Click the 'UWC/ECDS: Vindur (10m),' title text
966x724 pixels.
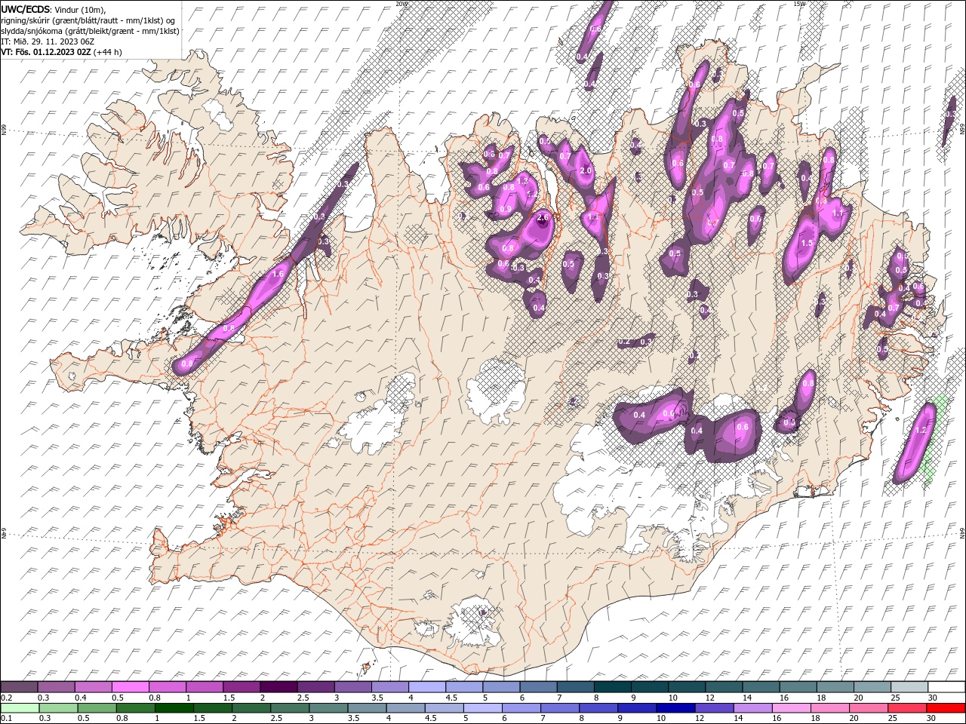pos(53,8)
